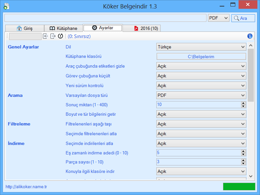Toggle Filtrelenenleri aşağı taşı option
This screenshot has height=195, width=260.
point(201,124)
